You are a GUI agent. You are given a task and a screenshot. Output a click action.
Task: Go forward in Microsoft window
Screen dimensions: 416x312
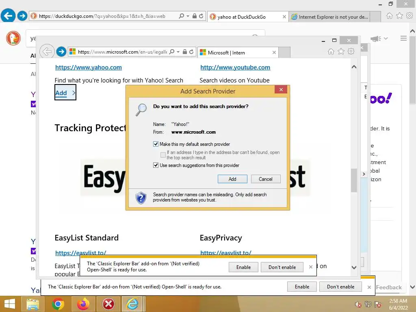pyautogui.click(x=61, y=52)
